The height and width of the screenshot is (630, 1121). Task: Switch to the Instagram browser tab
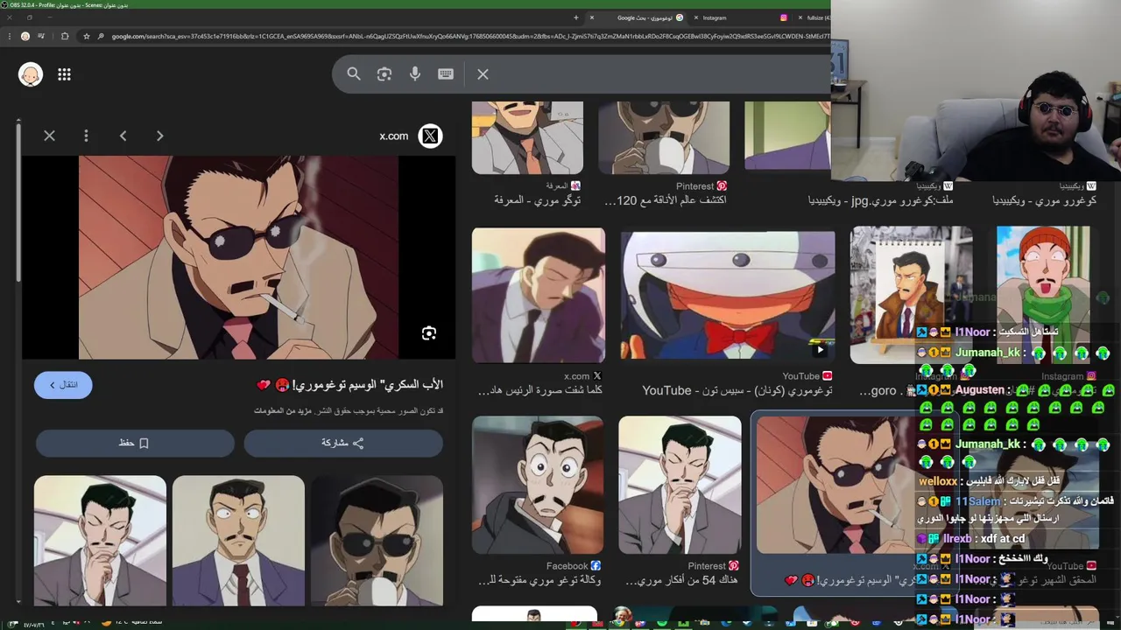tap(714, 17)
